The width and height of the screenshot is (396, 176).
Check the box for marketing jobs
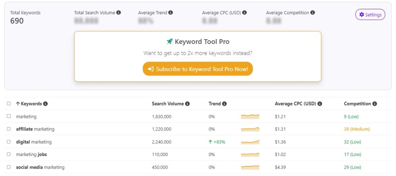9,154
